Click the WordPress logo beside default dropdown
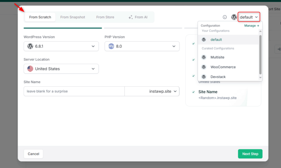The height and width of the screenshot is (168, 281). pos(234,17)
